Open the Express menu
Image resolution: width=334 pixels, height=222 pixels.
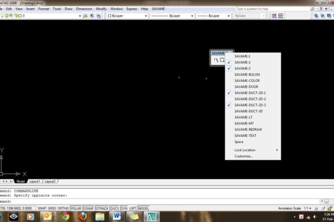[x=132, y=9]
